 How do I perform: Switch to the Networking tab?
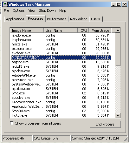(79, 19)
